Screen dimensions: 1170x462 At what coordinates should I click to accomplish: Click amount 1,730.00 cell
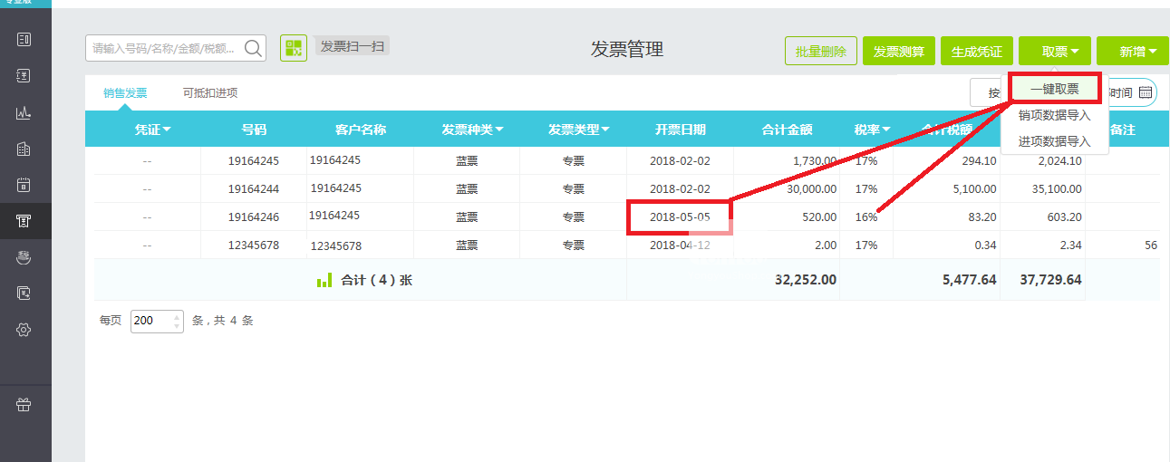(x=814, y=161)
